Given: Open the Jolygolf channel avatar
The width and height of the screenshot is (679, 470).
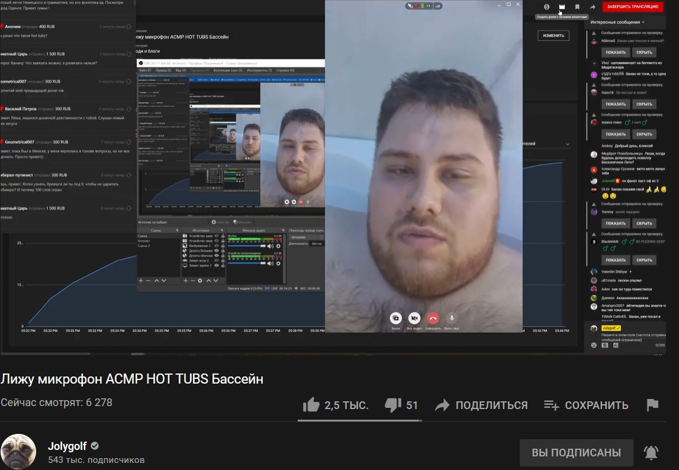Looking at the screenshot, I should click(18, 452).
